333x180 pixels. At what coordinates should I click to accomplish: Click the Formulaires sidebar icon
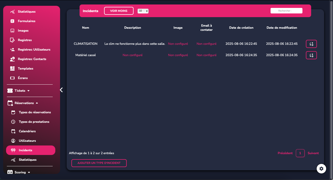coord(12,21)
